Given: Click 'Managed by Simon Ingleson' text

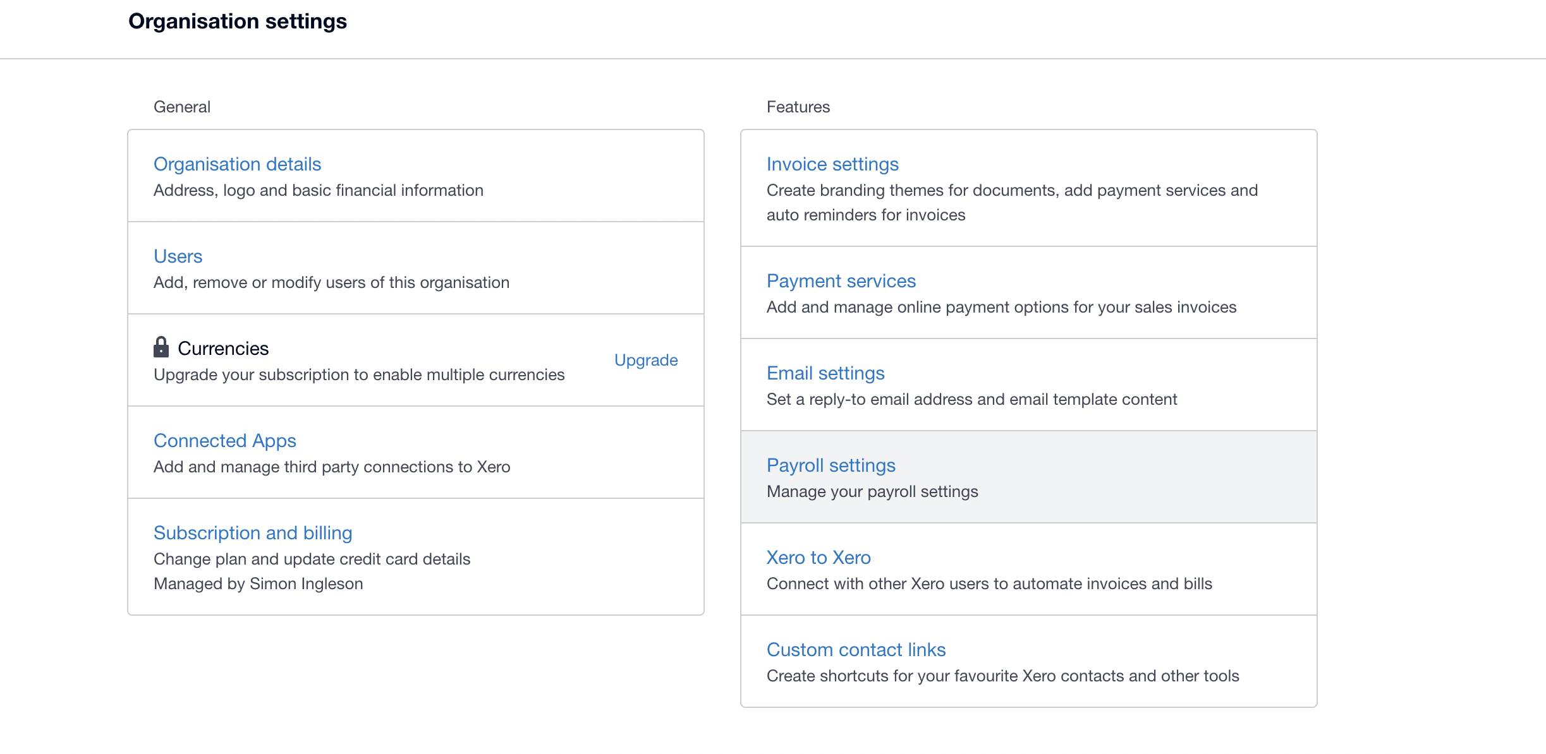Looking at the screenshot, I should [x=259, y=583].
